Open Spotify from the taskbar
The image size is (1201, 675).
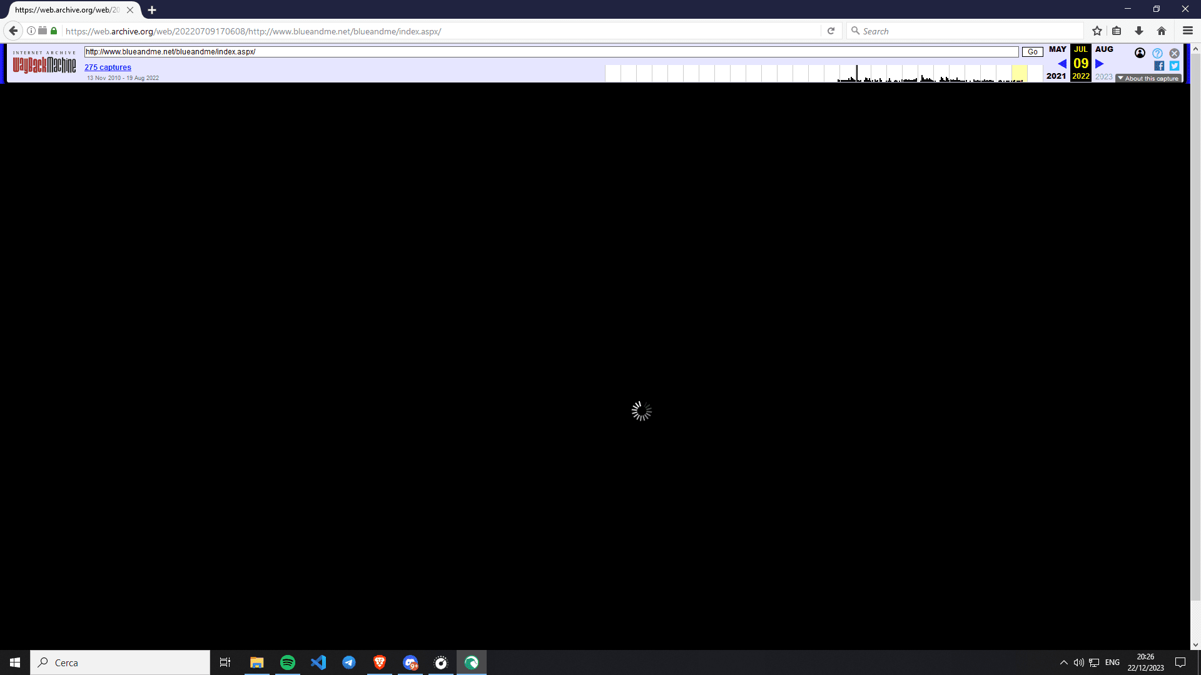288,662
